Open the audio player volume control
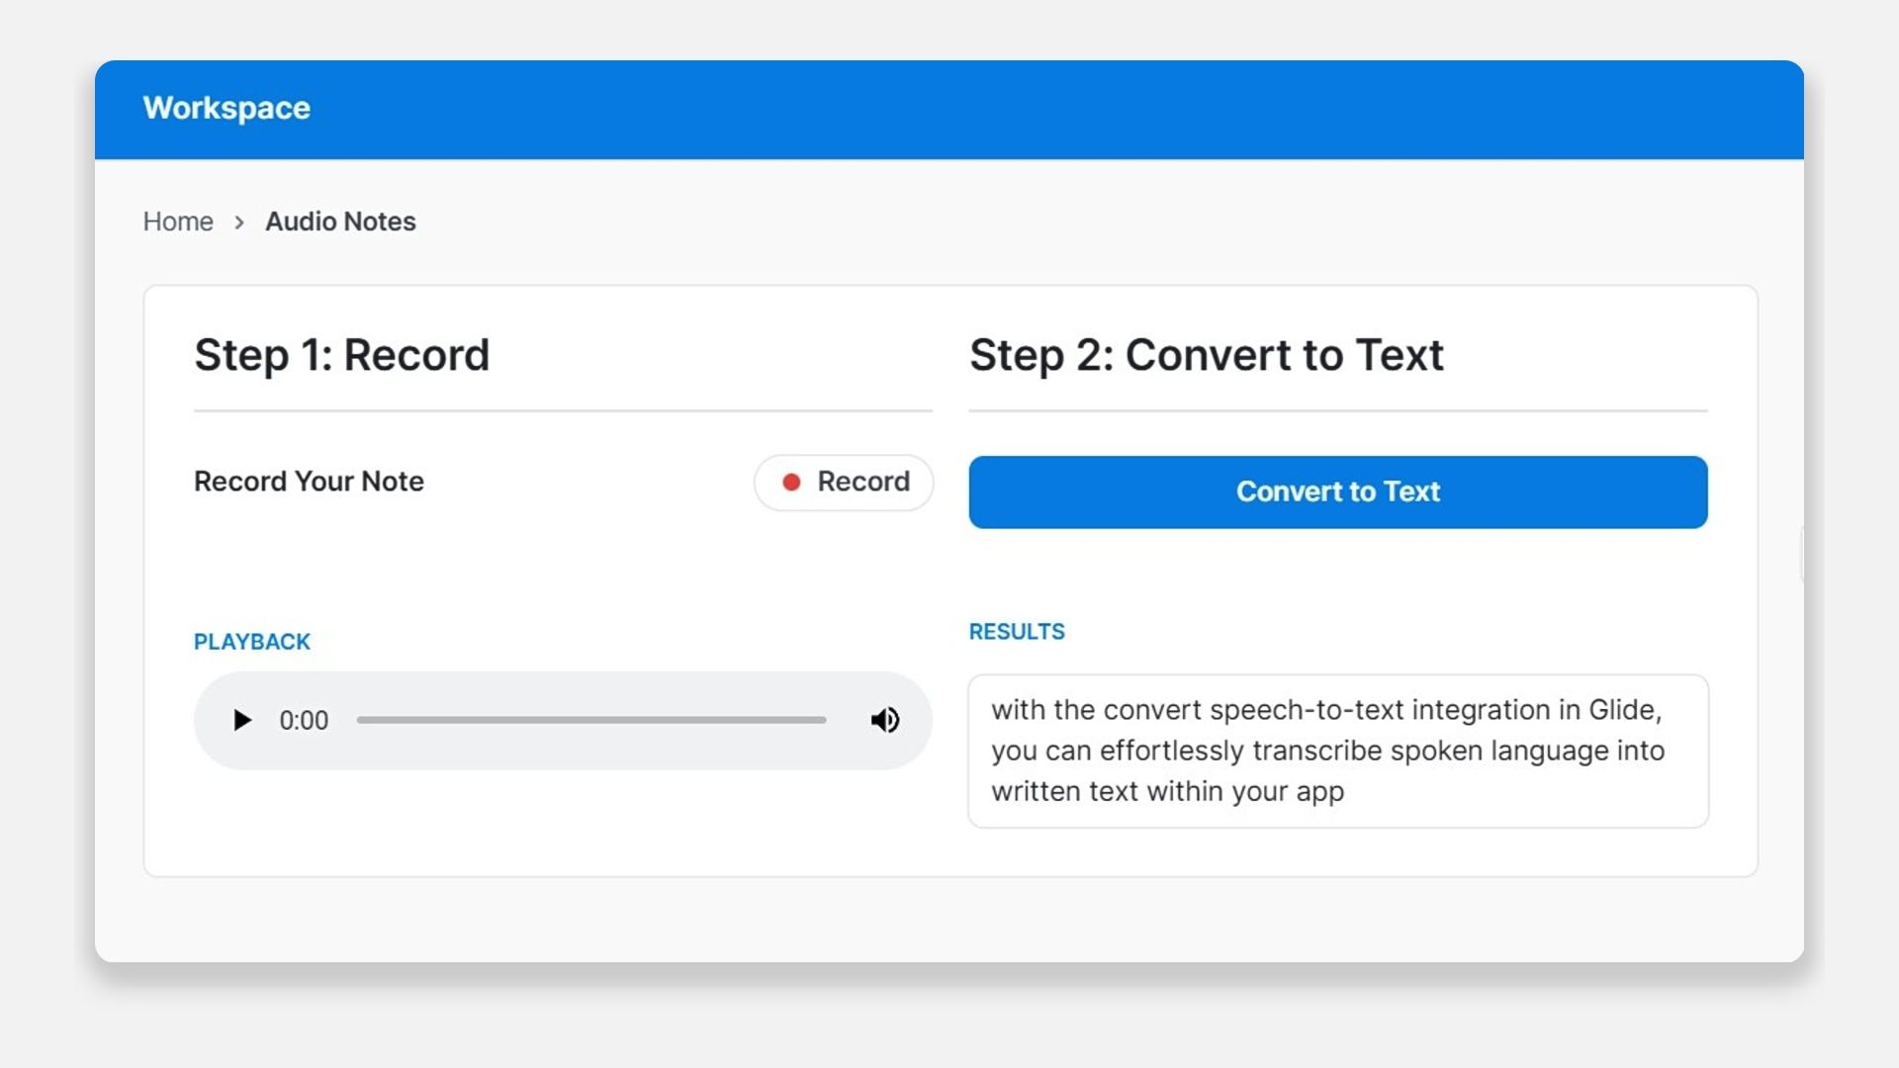This screenshot has width=1899, height=1068. point(884,720)
